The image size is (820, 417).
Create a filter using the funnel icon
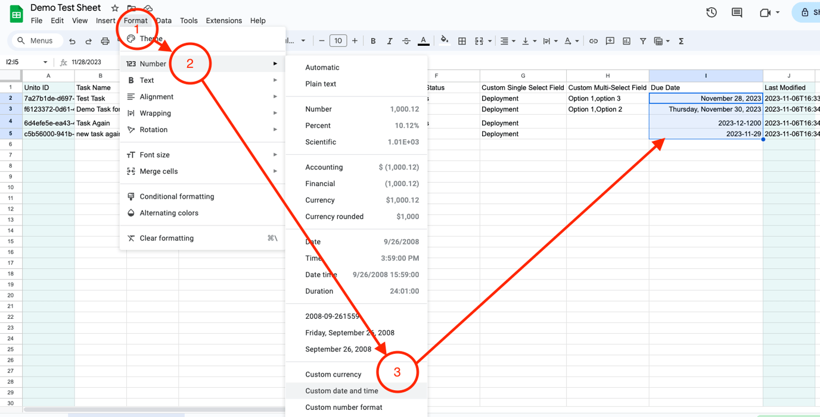coord(643,40)
